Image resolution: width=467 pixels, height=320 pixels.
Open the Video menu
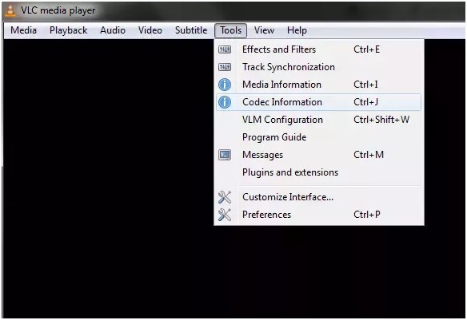click(150, 30)
